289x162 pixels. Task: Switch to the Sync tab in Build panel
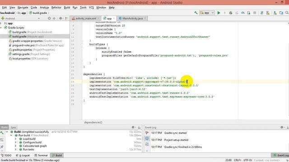13,127
